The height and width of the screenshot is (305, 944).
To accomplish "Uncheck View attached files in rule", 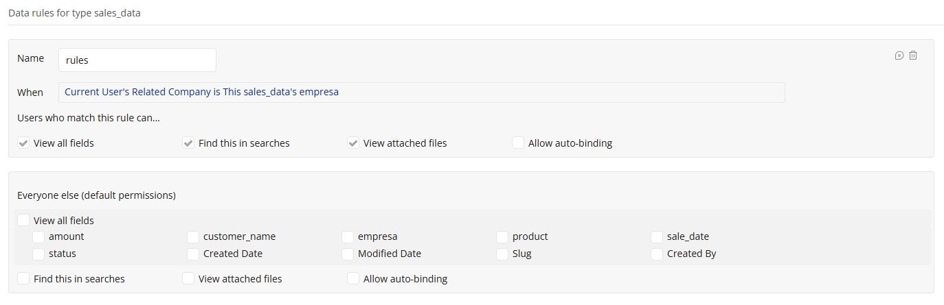I will (354, 143).
